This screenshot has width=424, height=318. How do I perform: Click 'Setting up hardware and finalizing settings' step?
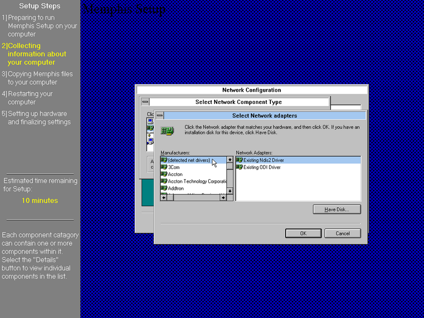pyautogui.click(x=36, y=118)
